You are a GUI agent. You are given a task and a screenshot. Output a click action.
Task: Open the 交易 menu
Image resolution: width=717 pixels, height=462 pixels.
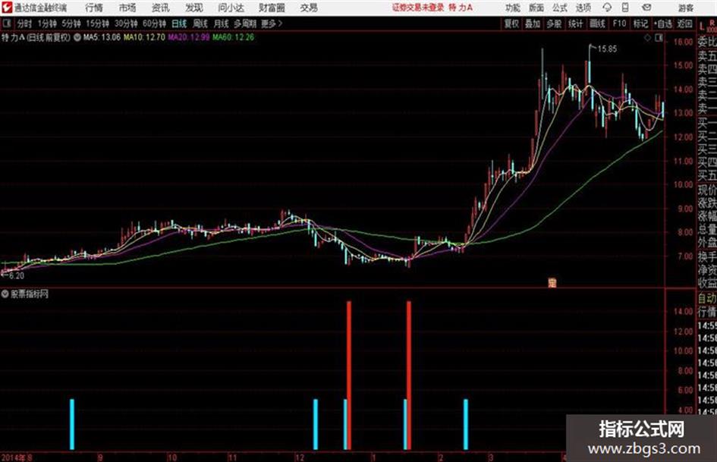[309, 8]
